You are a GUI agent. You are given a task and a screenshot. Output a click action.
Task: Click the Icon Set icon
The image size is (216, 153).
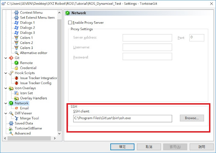(17, 93)
